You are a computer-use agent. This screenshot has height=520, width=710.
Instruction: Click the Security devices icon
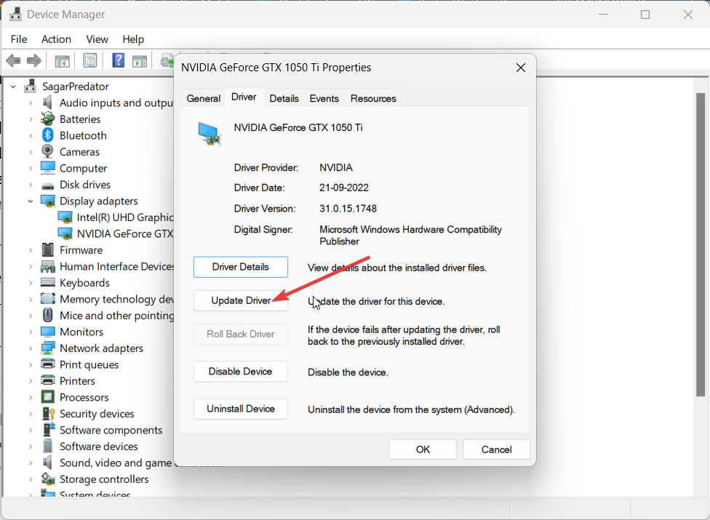coord(47,413)
